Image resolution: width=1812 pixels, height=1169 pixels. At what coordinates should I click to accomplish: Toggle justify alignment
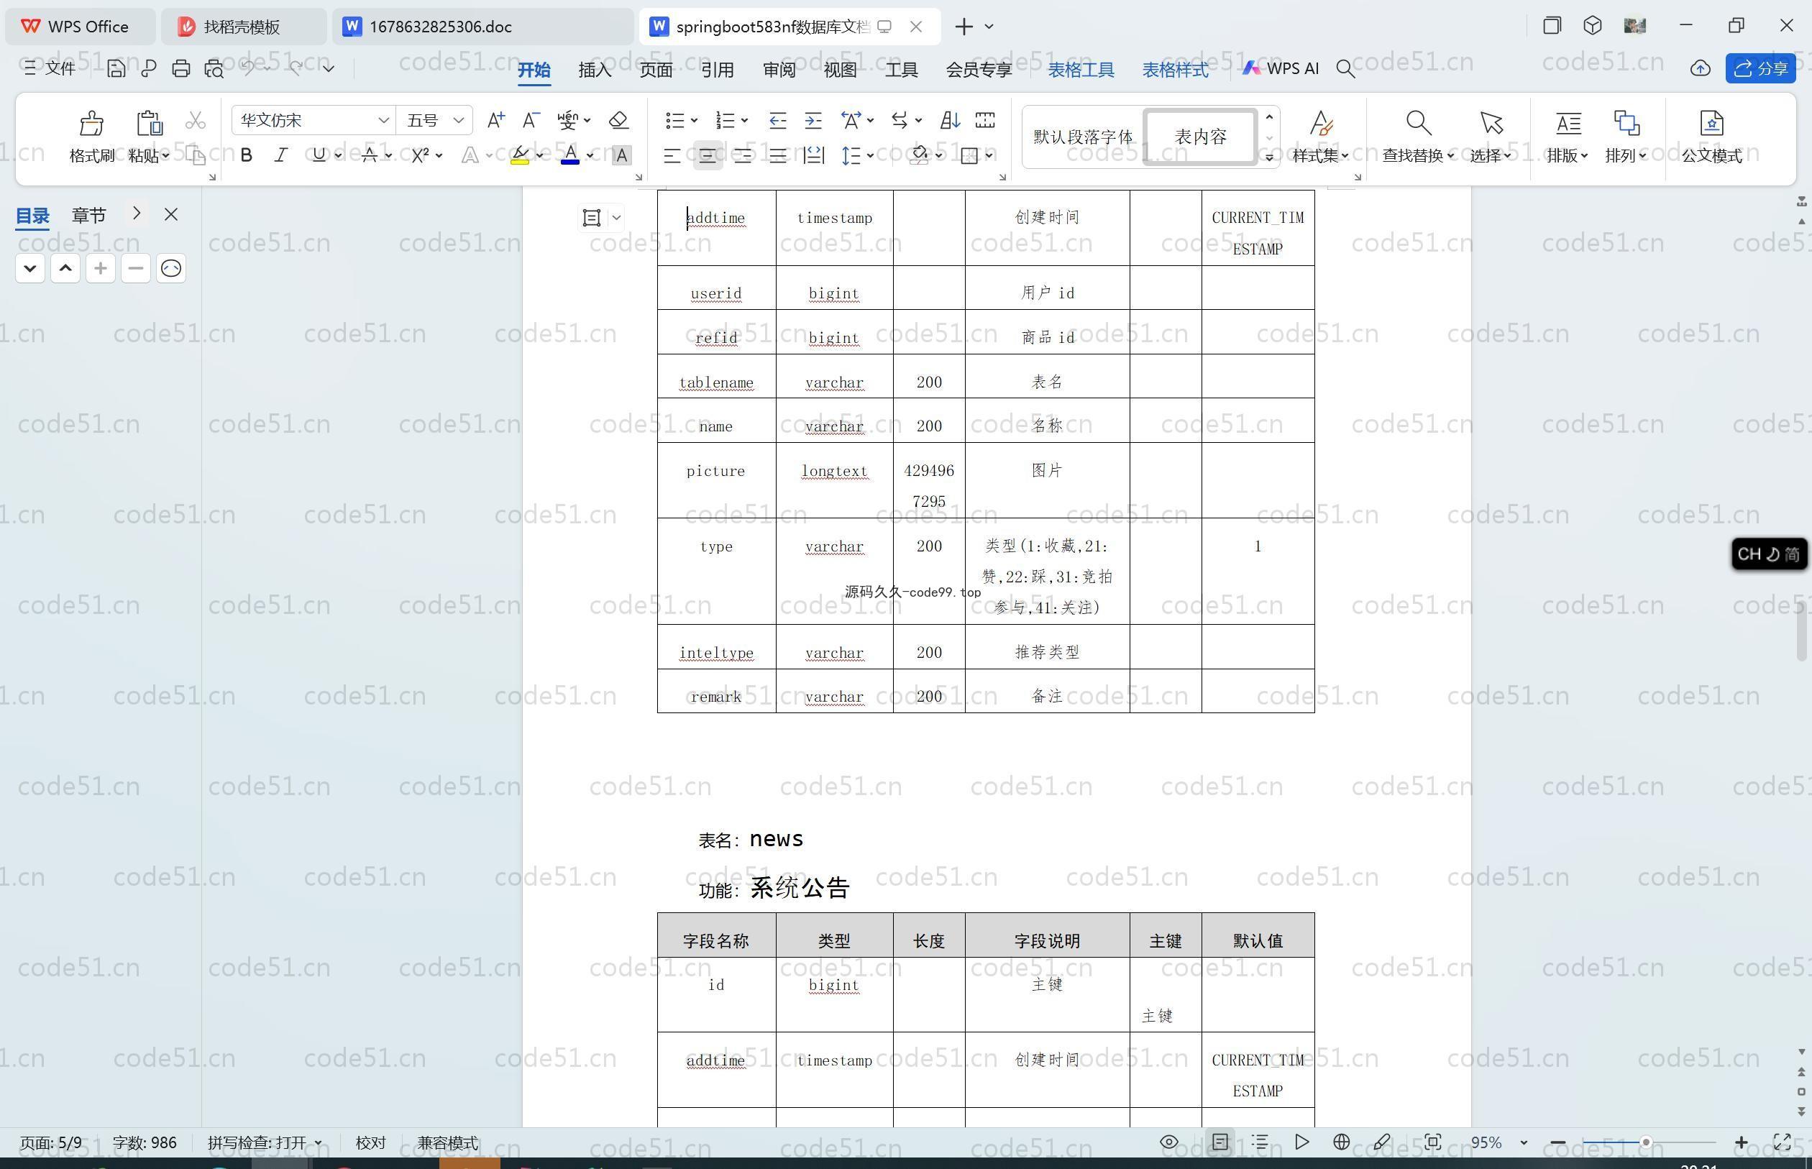777,155
